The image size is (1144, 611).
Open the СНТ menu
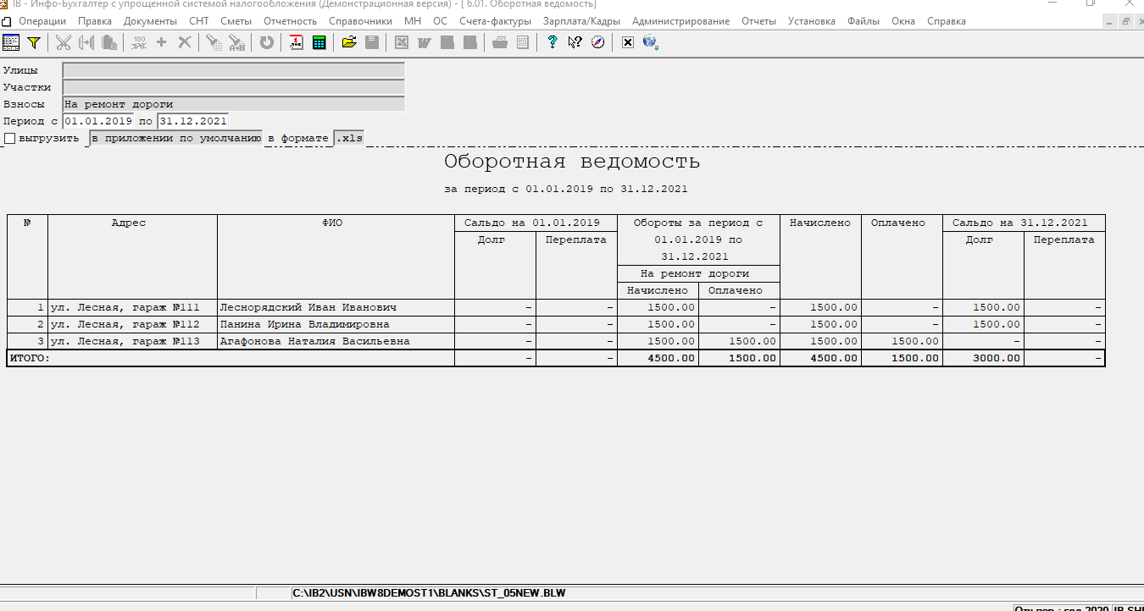pos(199,21)
